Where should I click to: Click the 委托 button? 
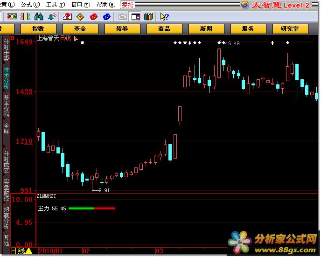point(127,5)
